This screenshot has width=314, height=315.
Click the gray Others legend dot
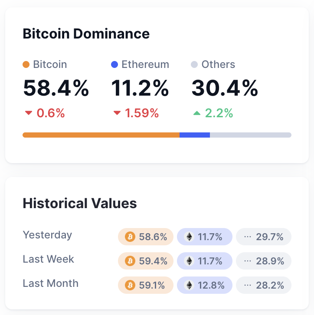pos(194,65)
